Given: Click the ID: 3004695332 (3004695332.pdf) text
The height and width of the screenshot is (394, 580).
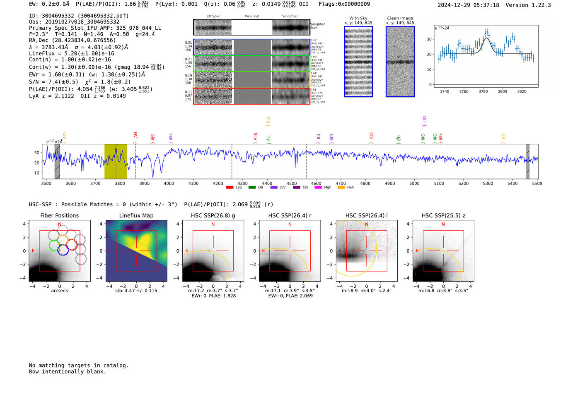Looking at the screenshot, I should (79, 16).
